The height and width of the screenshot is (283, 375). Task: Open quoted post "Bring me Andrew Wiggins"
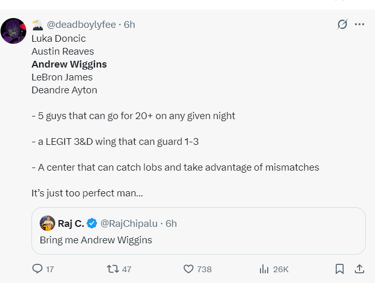(x=96, y=240)
